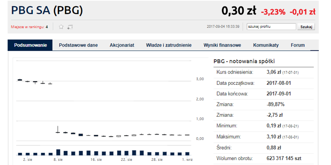The height and width of the screenshot is (165, 331).
Task: Click the 1,00 price axis label
Action: (200, 119)
